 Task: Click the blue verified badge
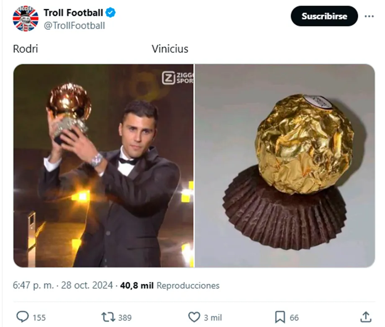coord(110,13)
